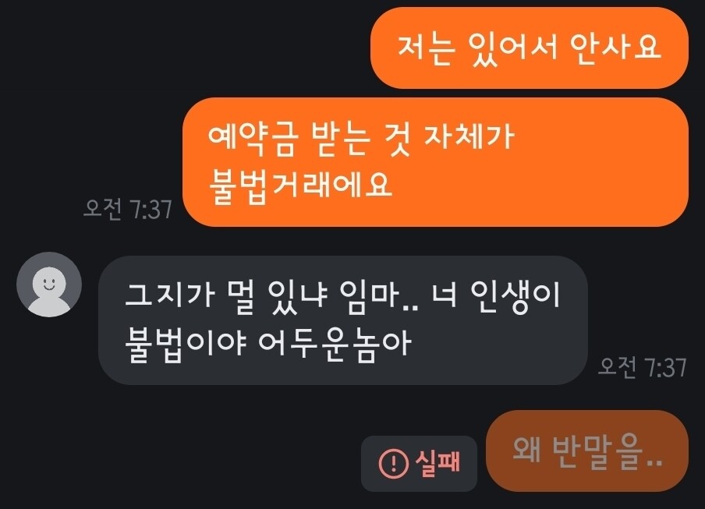The height and width of the screenshot is (509, 705).
Task: Click the word '반말을..' in the faded bubble
Action: point(608,451)
